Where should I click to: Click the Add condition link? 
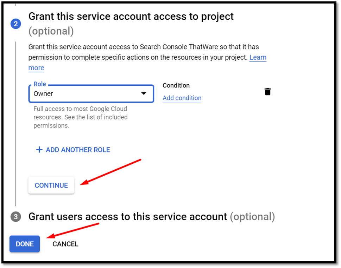coord(182,98)
